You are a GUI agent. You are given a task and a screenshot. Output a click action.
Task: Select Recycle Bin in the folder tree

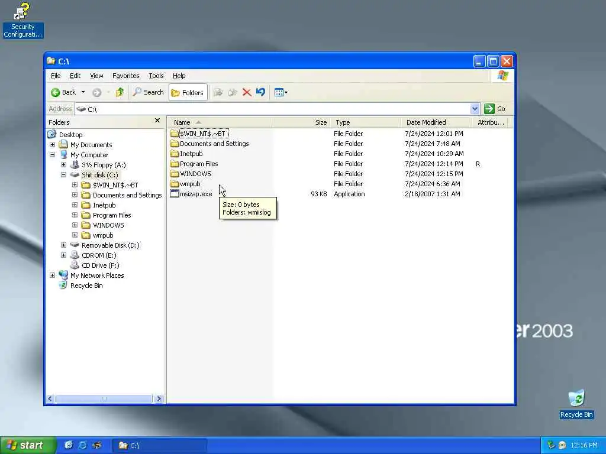[86, 286]
